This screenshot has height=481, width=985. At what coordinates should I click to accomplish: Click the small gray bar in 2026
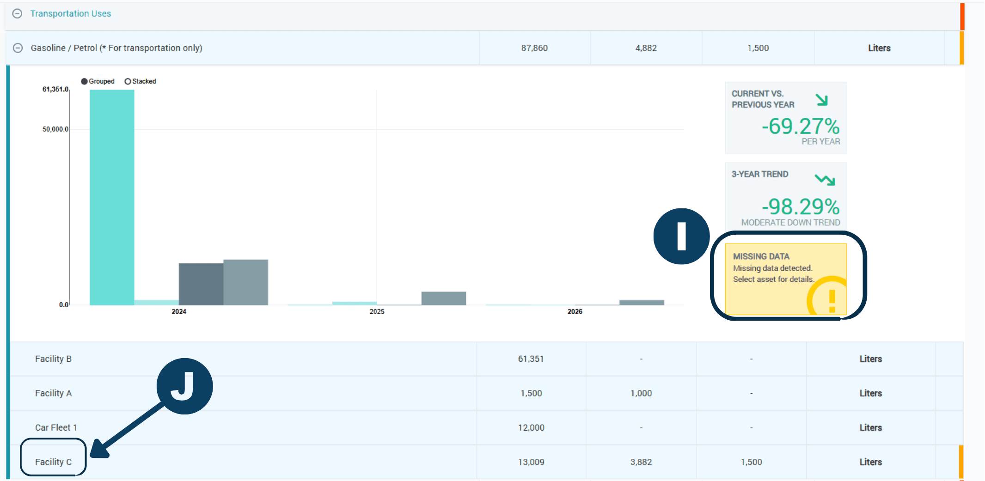642,303
